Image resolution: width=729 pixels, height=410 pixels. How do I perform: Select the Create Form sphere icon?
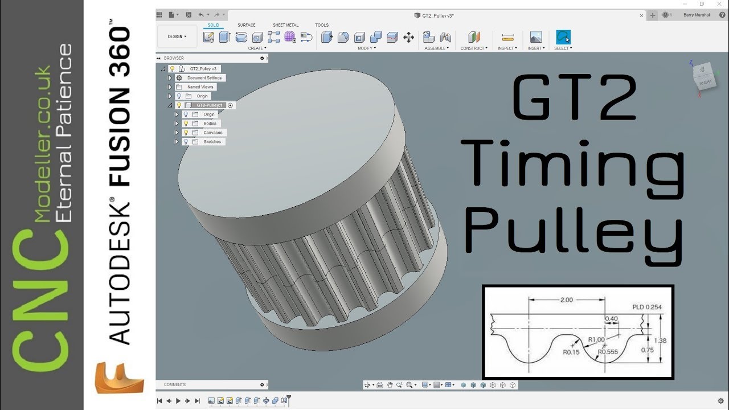pos(290,37)
